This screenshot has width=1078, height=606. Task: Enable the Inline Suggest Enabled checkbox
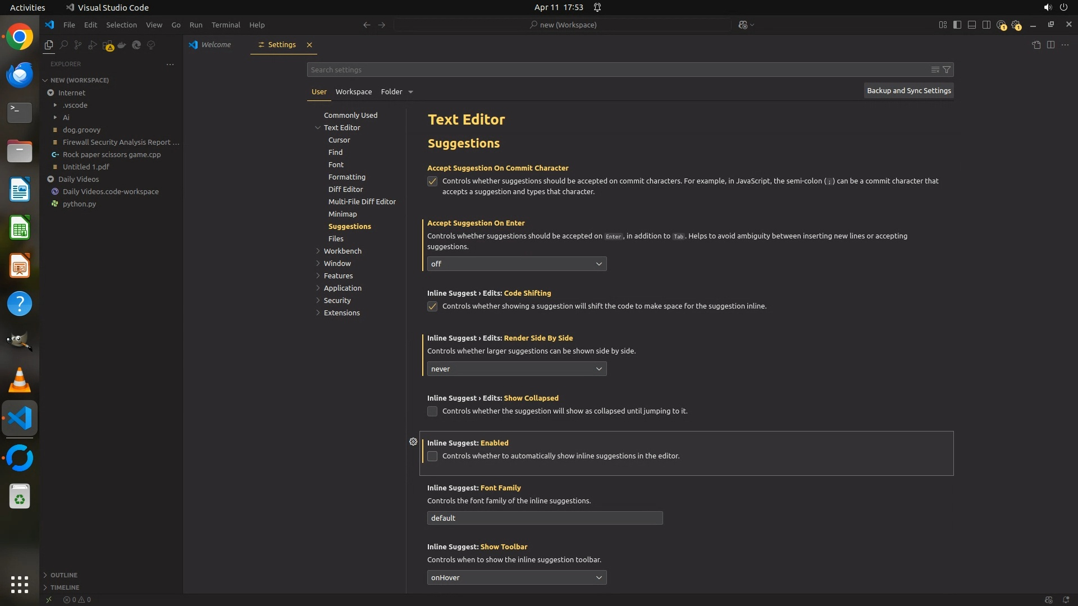click(x=432, y=456)
